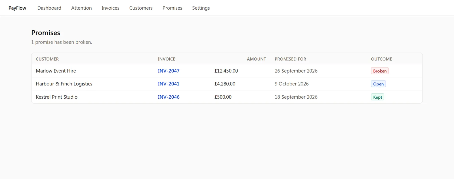
Task: Click the Promises page heading
Action: tap(46, 33)
